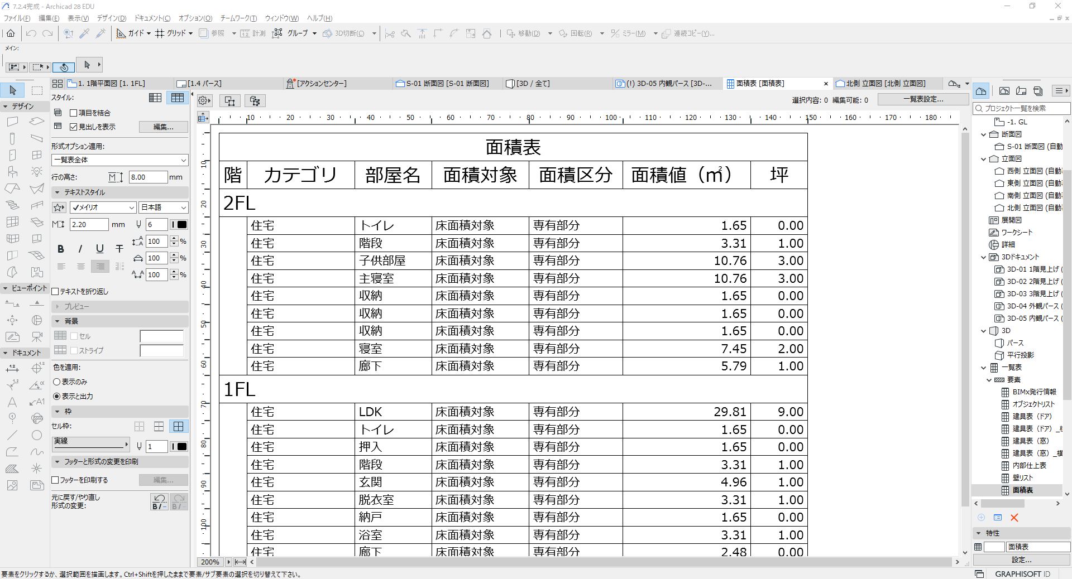This screenshot has height=579, width=1072.
Task: Select the Stair tool icon
Action: (12, 205)
